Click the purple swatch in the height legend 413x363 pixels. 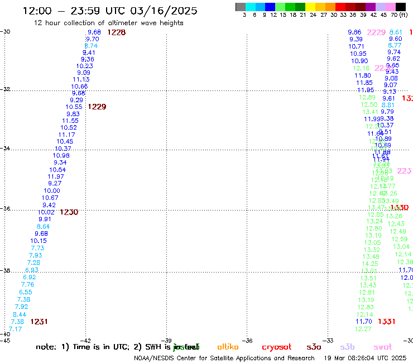pos(371,7)
